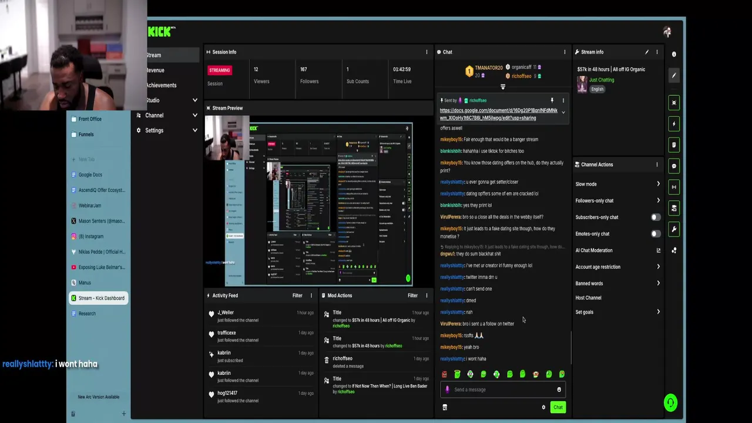Viewport: 752px width, 423px height.
Task: Open Activity Feed Filter
Action: (x=297, y=296)
